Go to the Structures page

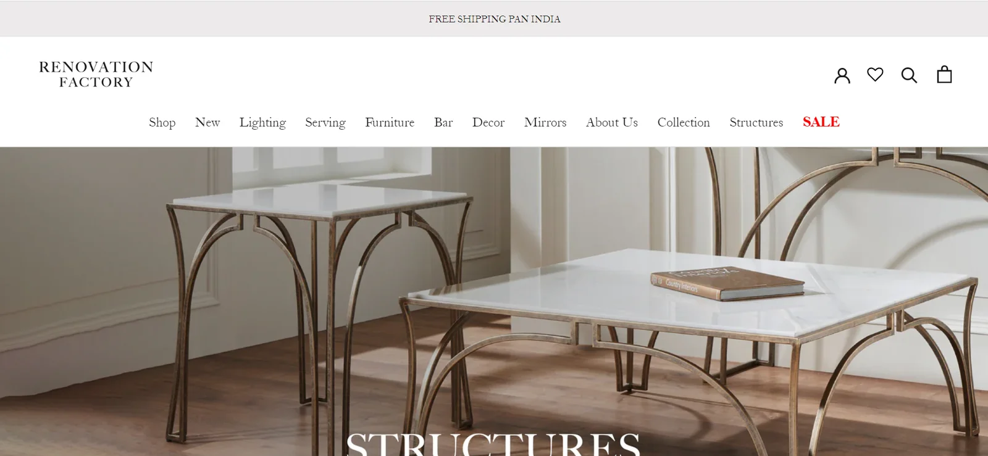756,122
